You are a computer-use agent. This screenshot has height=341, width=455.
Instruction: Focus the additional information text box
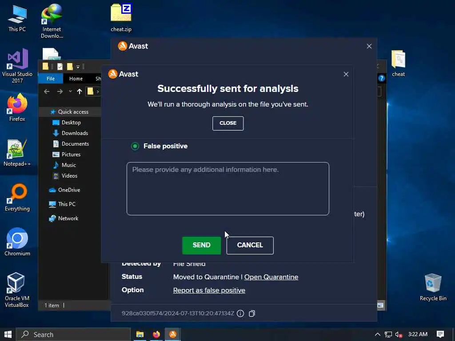pyautogui.click(x=228, y=188)
